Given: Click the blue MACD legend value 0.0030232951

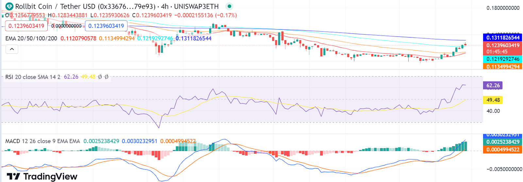Looking at the screenshot, I should click(x=140, y=141).
